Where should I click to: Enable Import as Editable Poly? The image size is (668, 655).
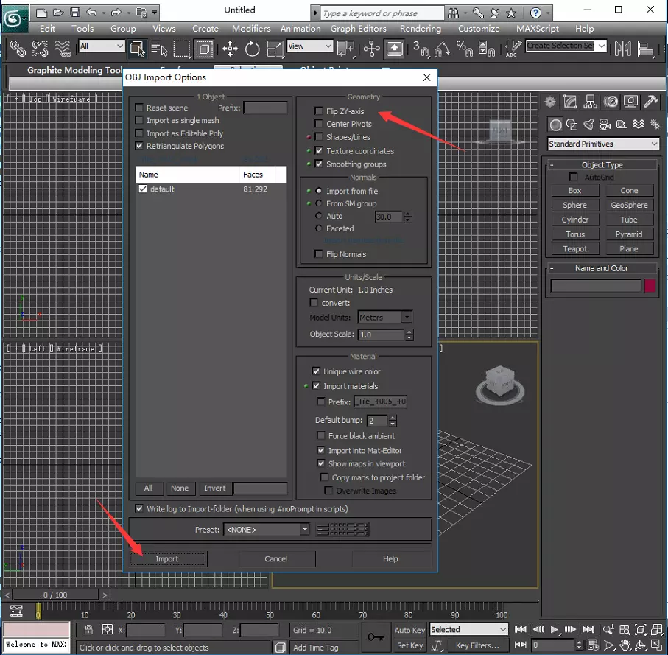click(x=139, y=133)
